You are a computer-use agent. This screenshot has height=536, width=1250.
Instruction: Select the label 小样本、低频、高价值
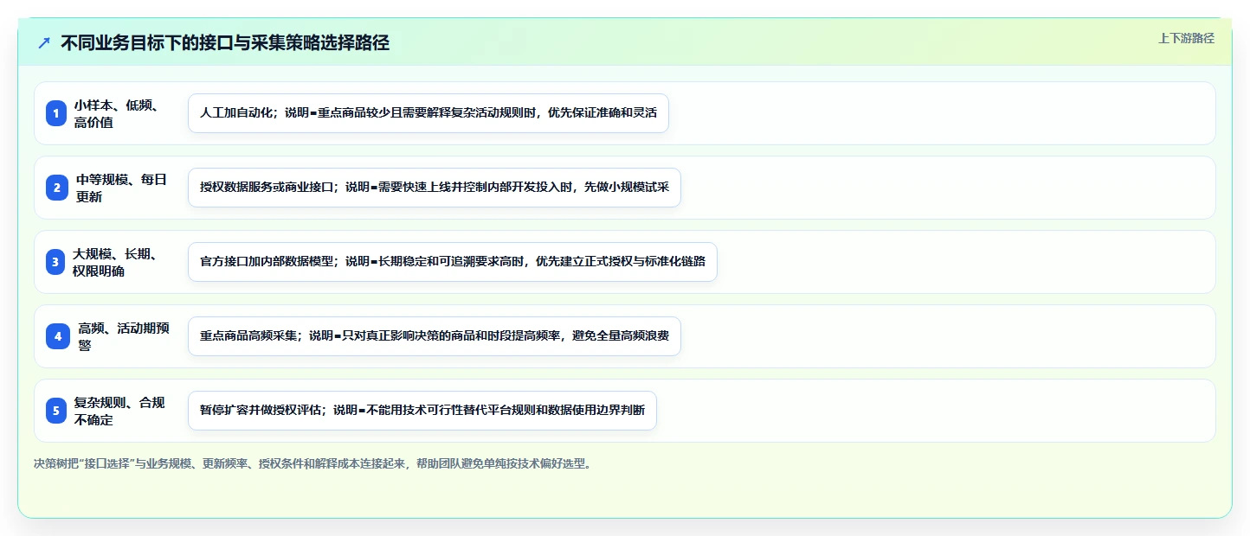click(116, 113)
